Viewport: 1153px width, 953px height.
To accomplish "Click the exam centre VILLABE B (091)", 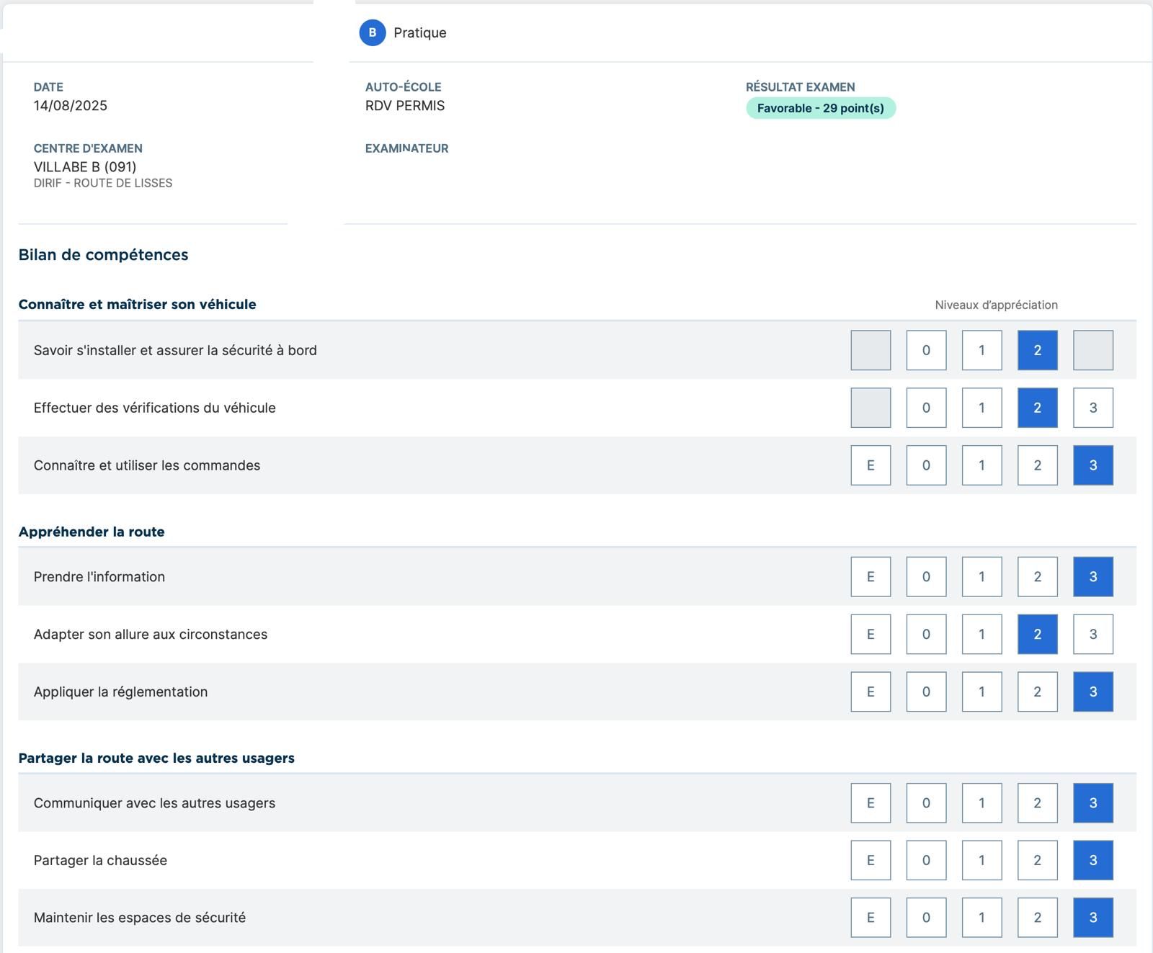I will (85, 167).
